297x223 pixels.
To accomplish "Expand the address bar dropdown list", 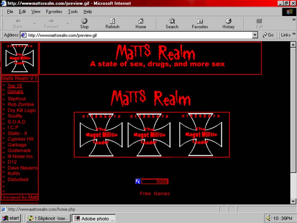I will click(x=255, y=35).
